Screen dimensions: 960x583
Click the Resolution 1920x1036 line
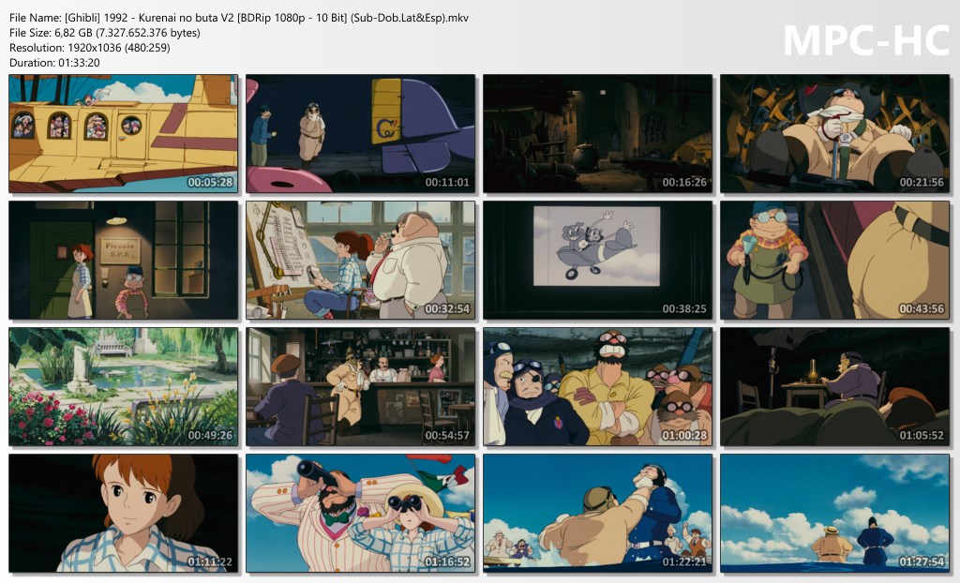90,48
